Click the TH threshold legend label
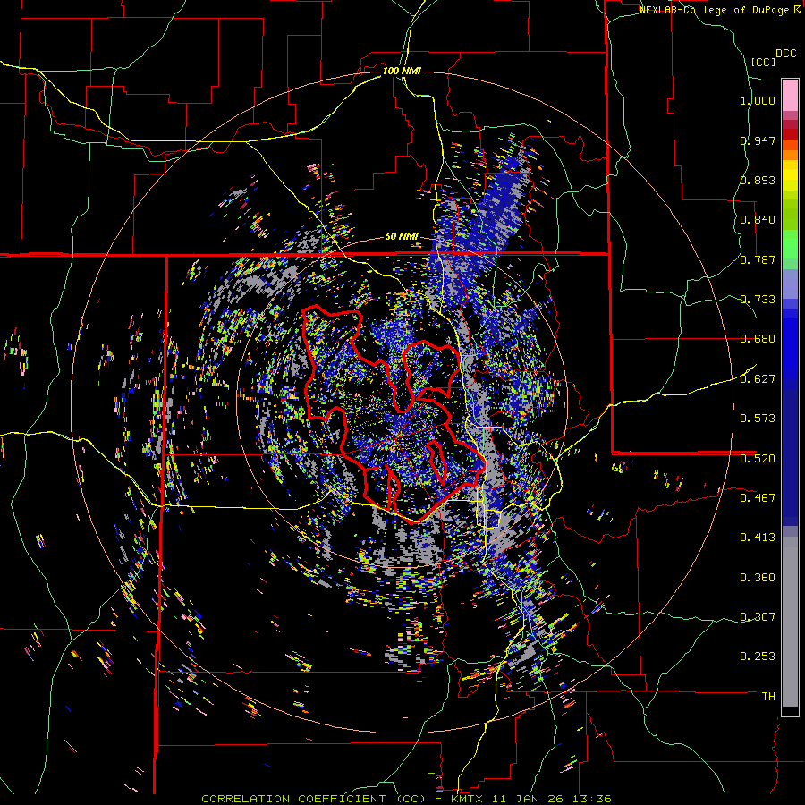 [768, 697]
